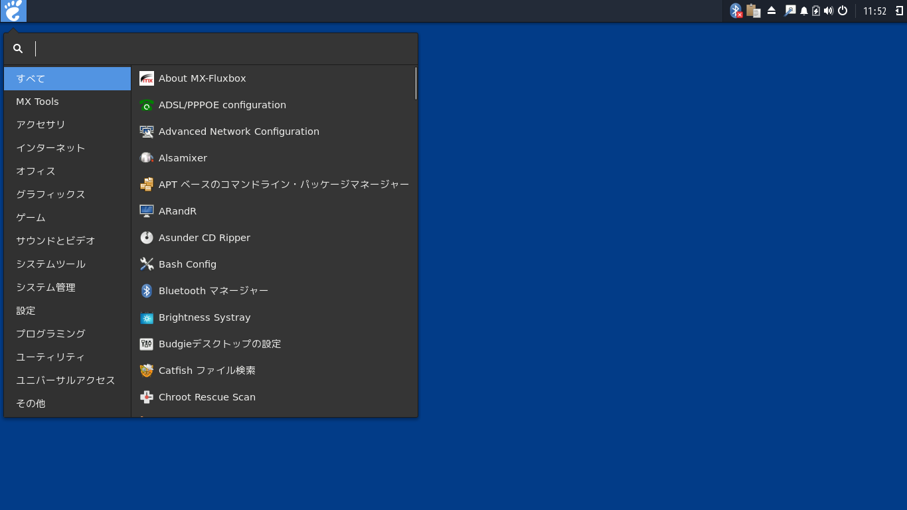Image resolution: width=907 pixels, height=510 pixels.
Task: Open the About MX-Fluxbox icon
Action: (x=147, y=78)
